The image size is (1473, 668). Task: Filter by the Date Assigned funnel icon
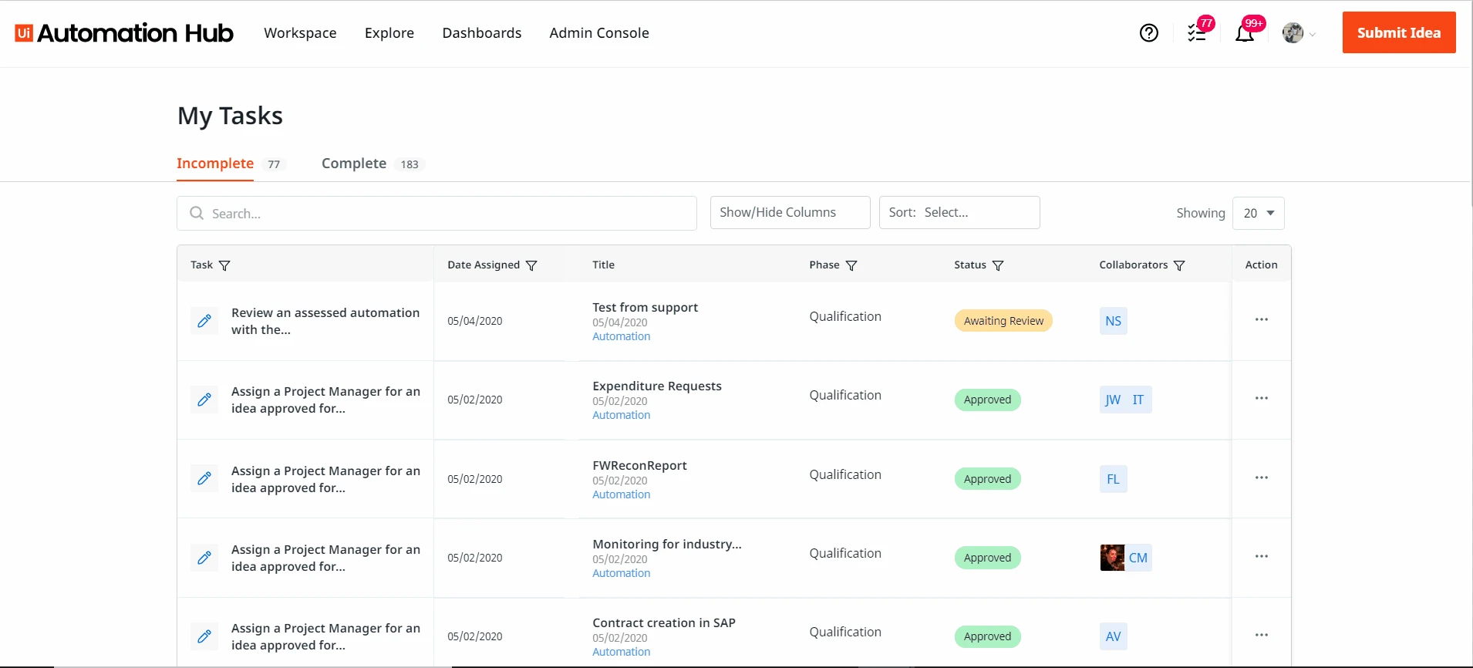pyautogui.click(x=531, y=265)
